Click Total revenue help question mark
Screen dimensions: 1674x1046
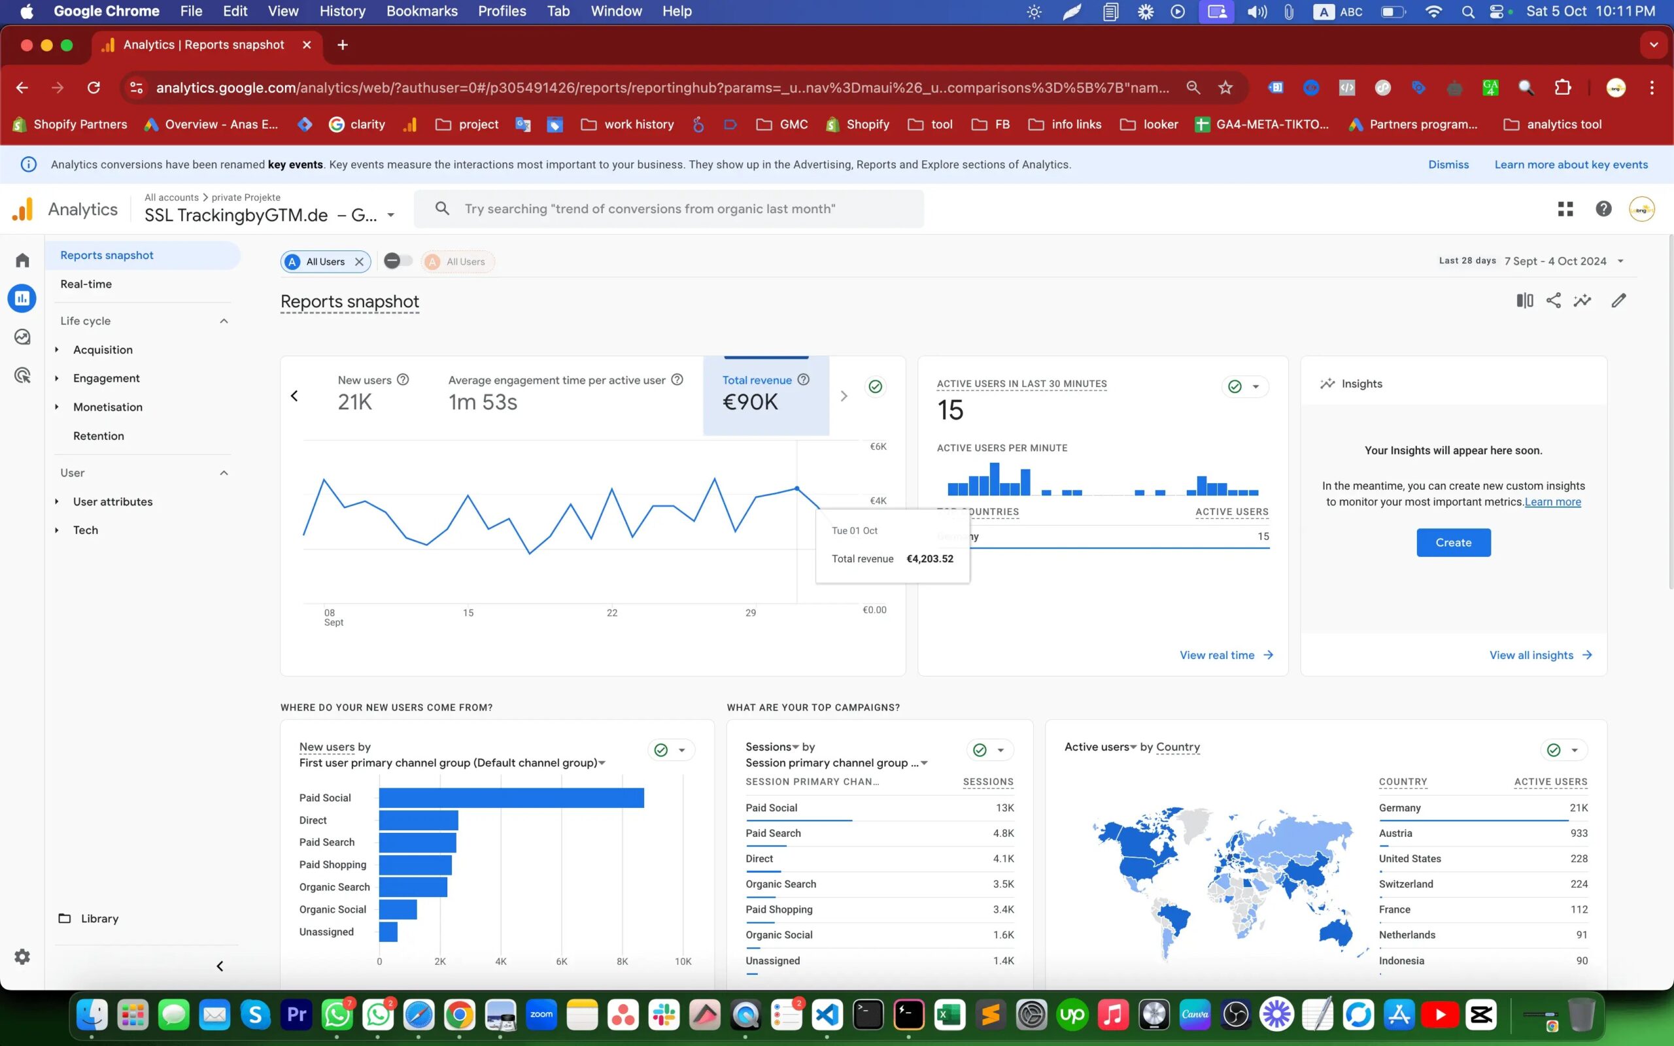click(803, 379)
